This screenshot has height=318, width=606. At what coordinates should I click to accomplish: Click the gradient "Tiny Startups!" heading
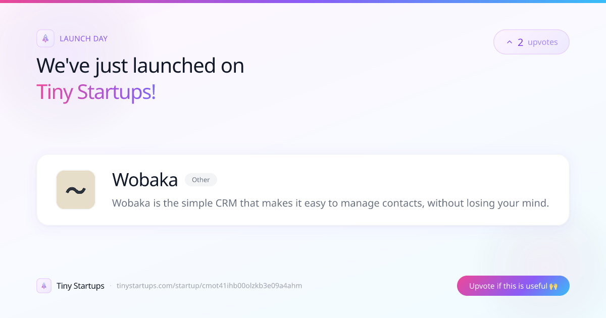pos(96,92)
